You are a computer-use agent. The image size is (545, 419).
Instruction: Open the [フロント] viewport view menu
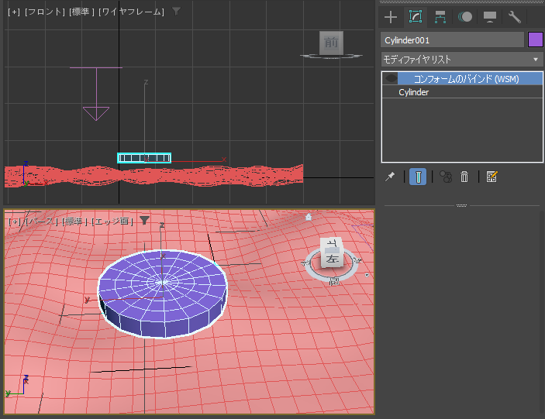point(45,12)
